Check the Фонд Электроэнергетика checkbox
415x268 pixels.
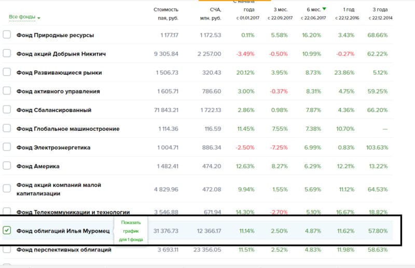(x=7, y=147)
